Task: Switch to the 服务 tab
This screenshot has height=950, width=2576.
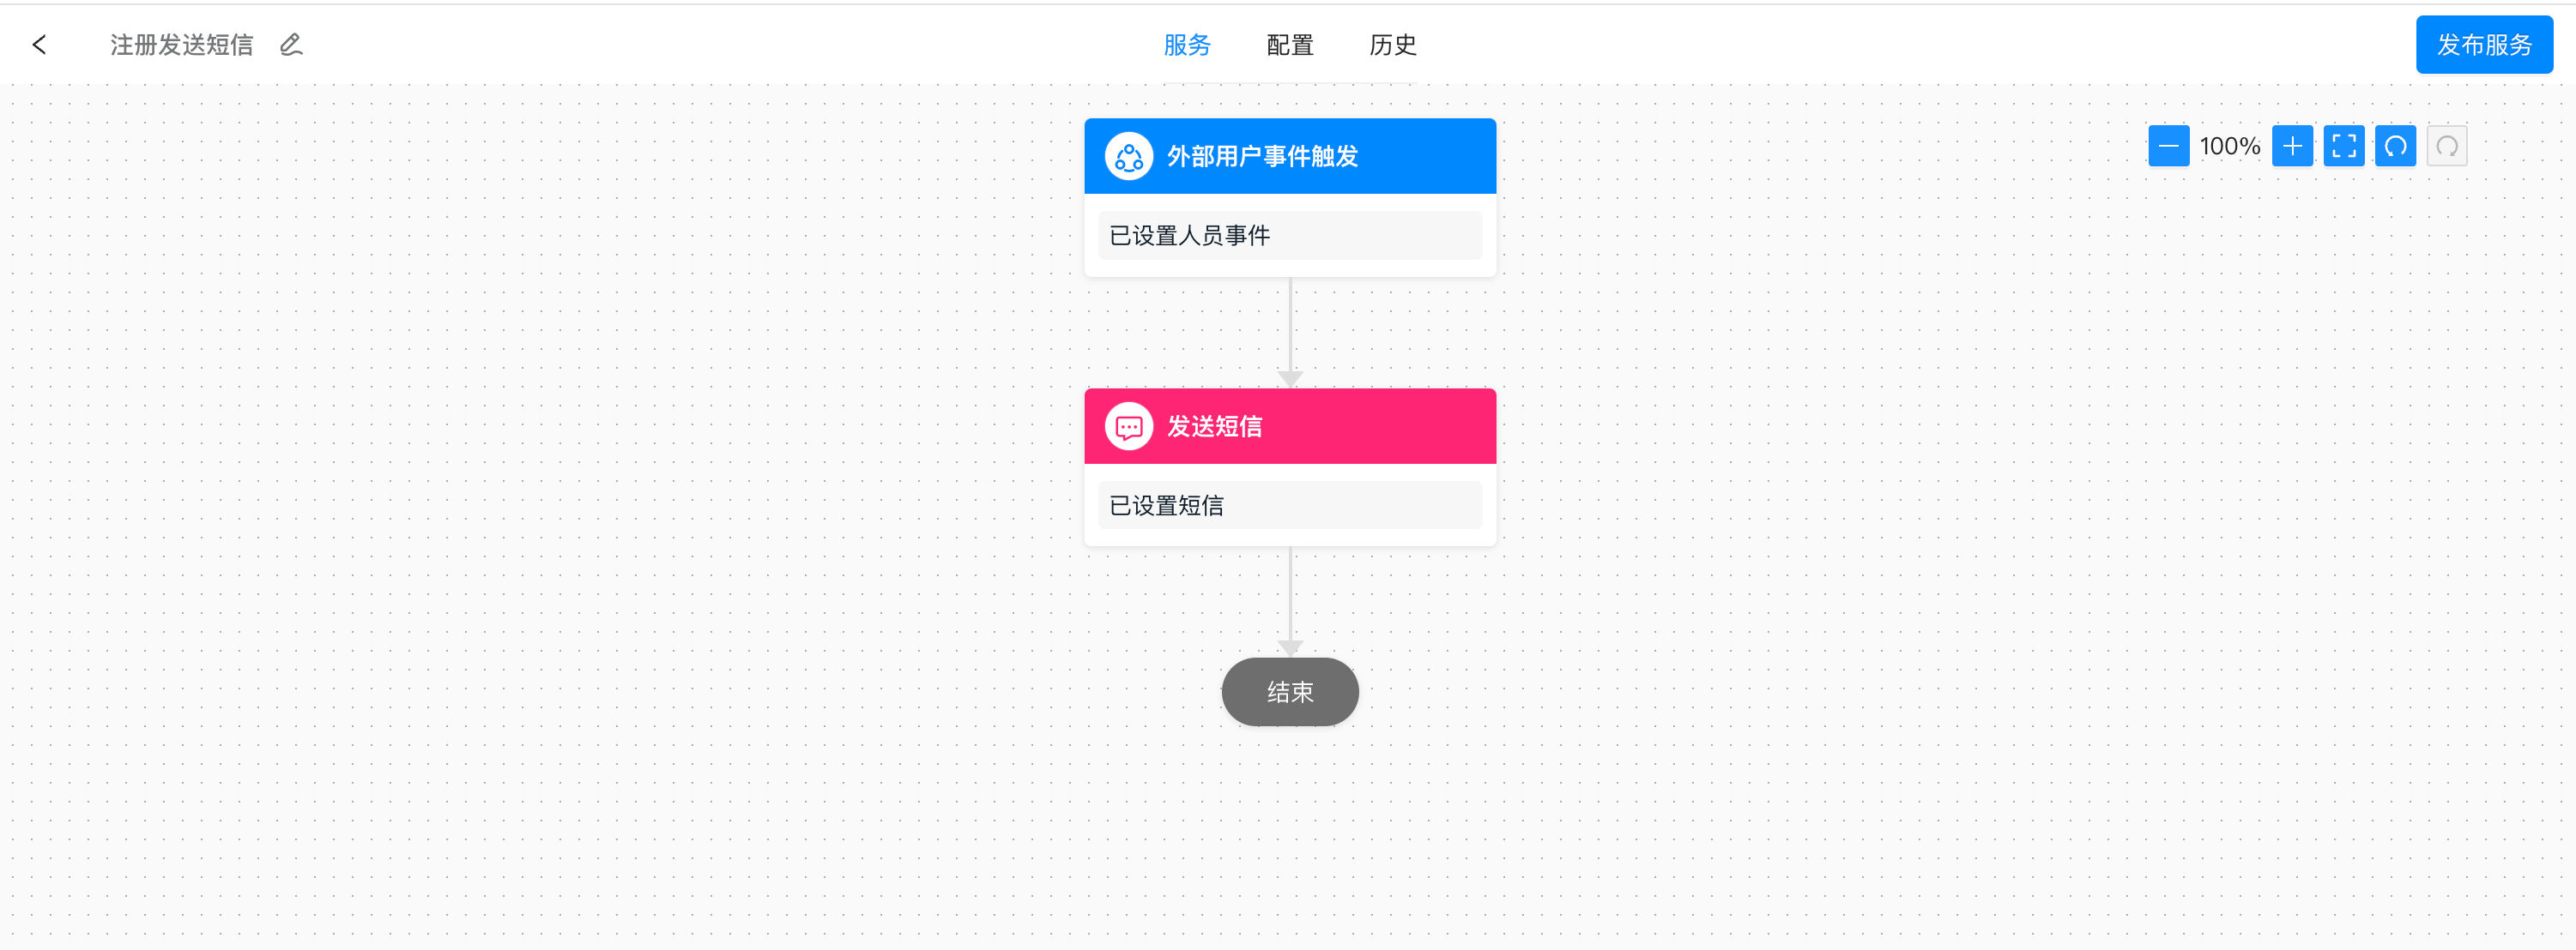Action: (x=1188, y=45)
